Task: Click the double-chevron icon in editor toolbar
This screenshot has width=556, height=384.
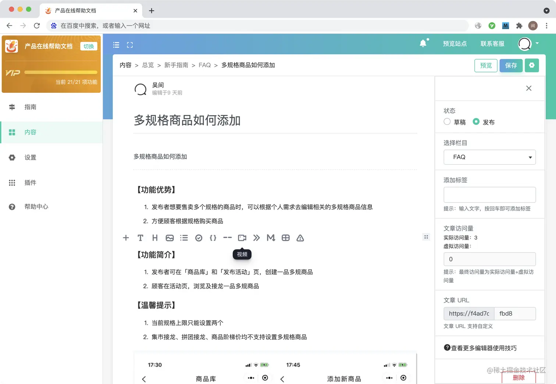Action: click(257, 238)
